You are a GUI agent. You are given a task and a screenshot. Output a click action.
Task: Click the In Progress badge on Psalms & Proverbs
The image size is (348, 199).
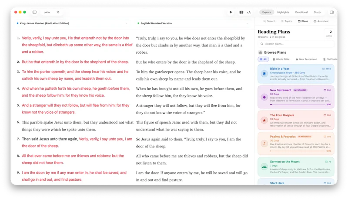point(304,137)
